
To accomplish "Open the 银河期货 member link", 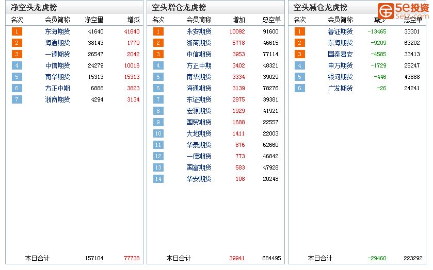I will tap(340, 77).
